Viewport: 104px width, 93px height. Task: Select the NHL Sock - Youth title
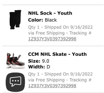[50, 13]
